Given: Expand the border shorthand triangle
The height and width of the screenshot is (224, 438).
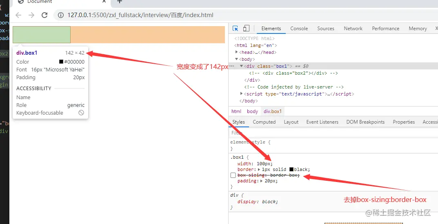Looking at the screenshot, I should 259,169.
